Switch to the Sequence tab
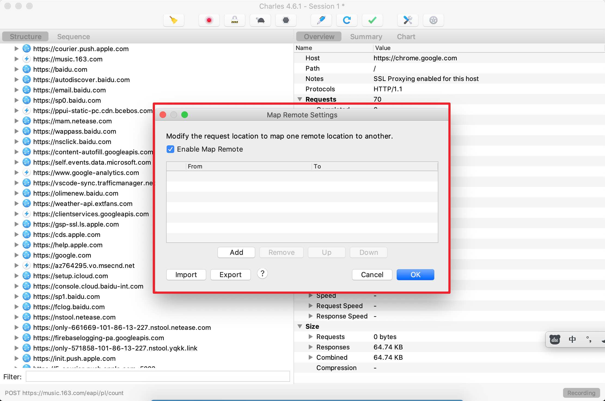605x401 pixels. [74, 37]
